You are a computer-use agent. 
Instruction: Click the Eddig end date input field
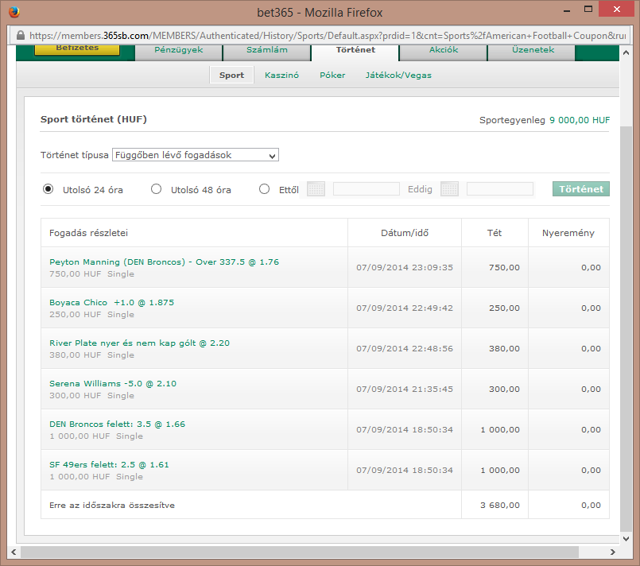(x=500, y=189)
